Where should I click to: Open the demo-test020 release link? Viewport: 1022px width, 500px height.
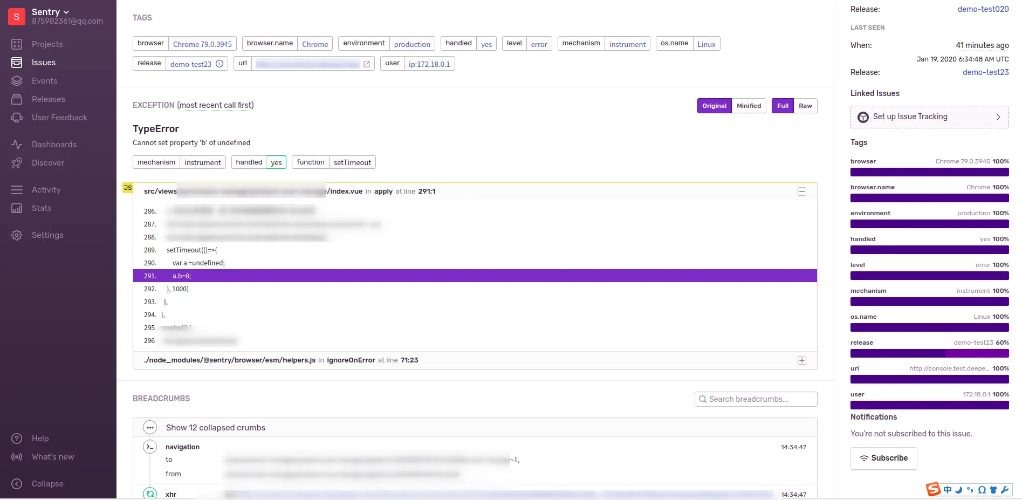[983, 9]
